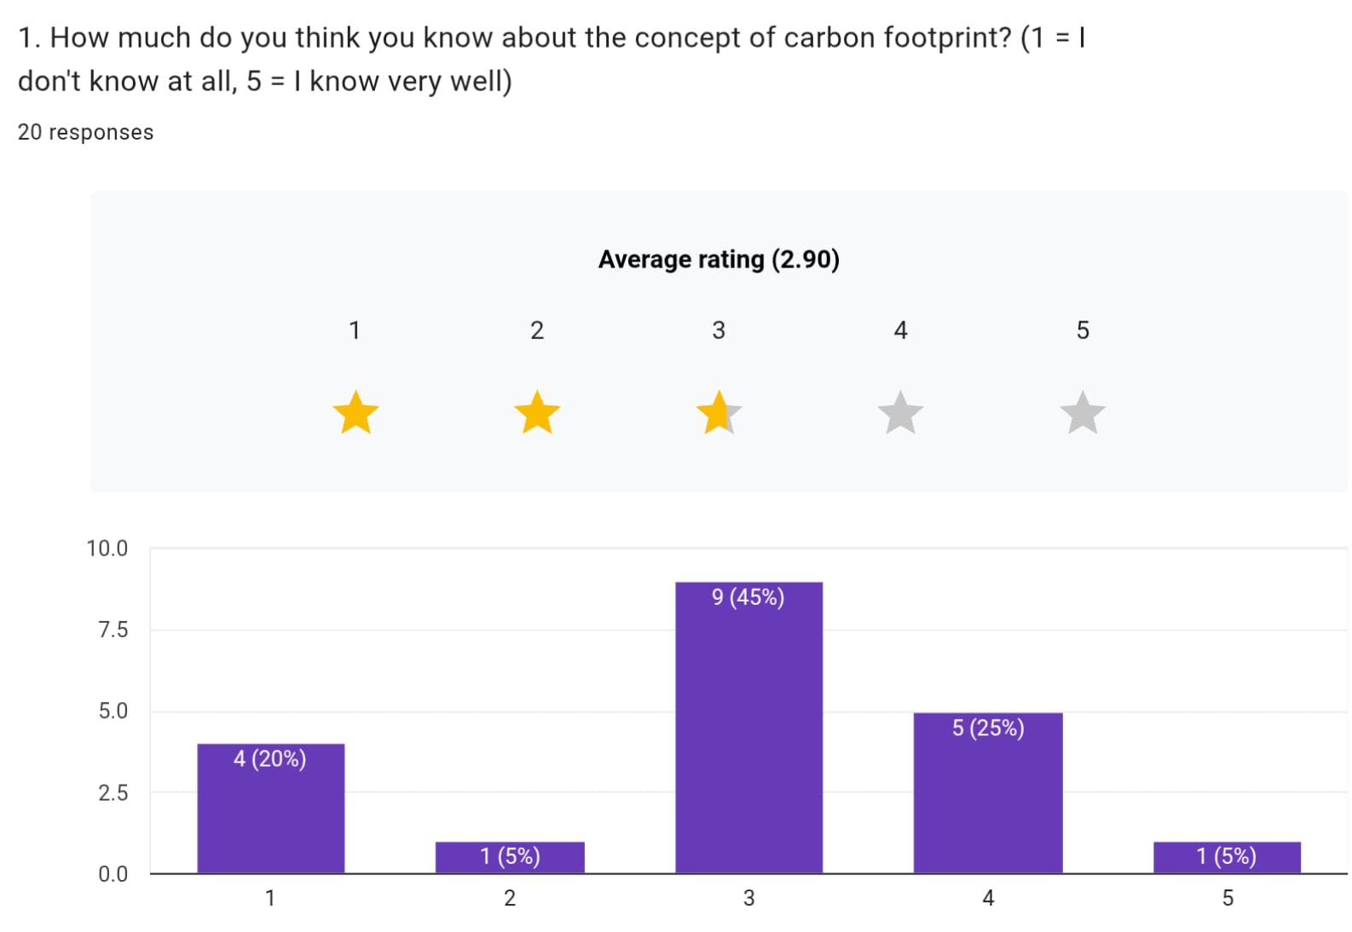The height and width of the screenshot is (932, 1352).
Task: Click the number 5 above the last star
Action: 1083,330
